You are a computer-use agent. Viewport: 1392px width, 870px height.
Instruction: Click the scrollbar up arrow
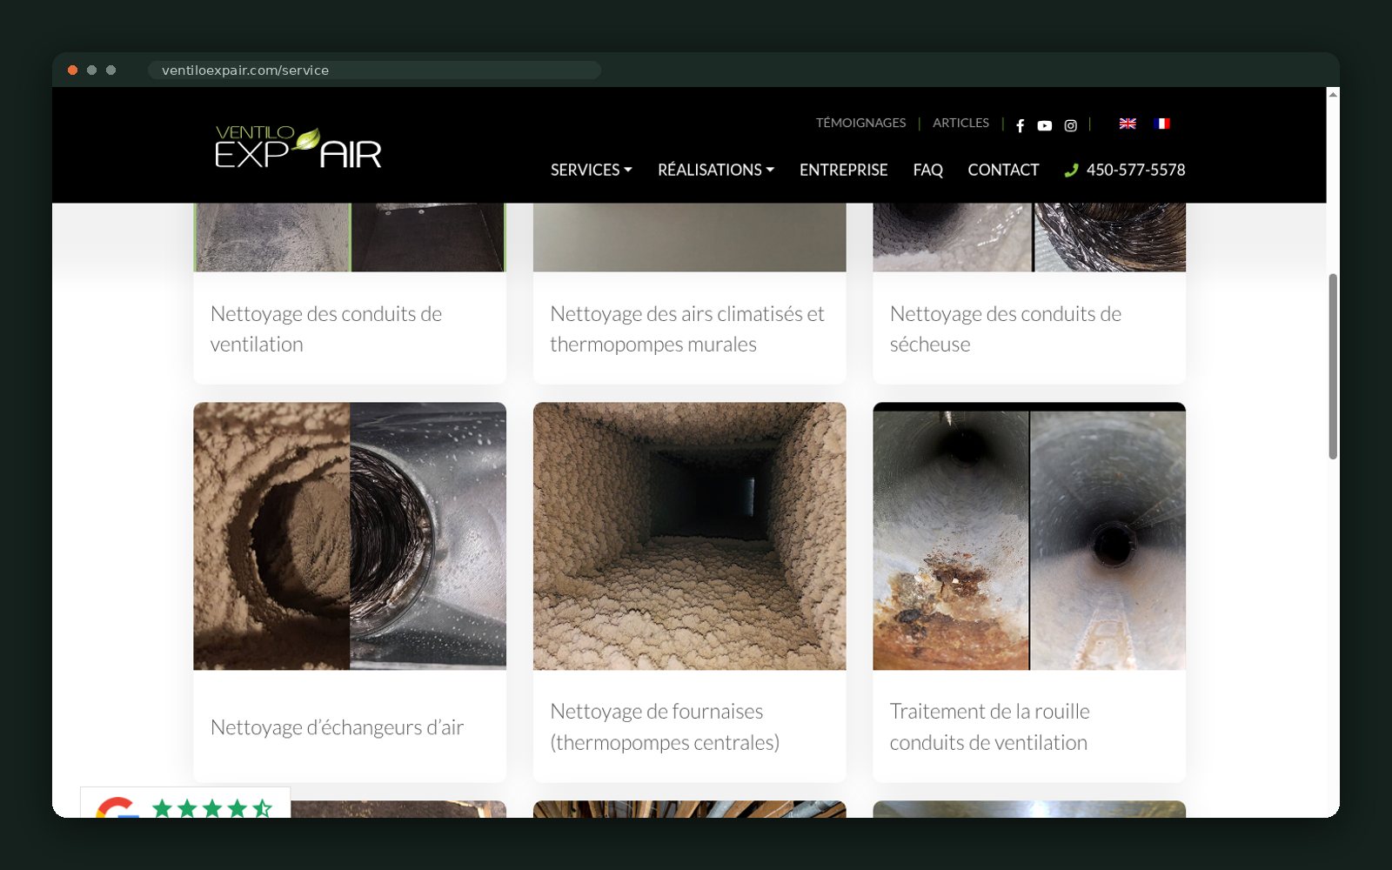[1333, 94]
